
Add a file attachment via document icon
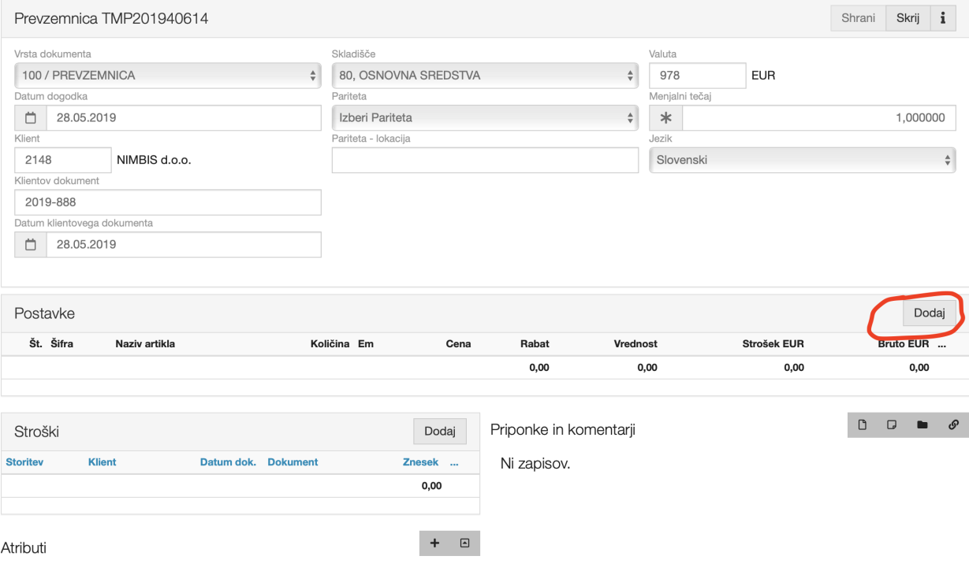click(x=863, y=425)
